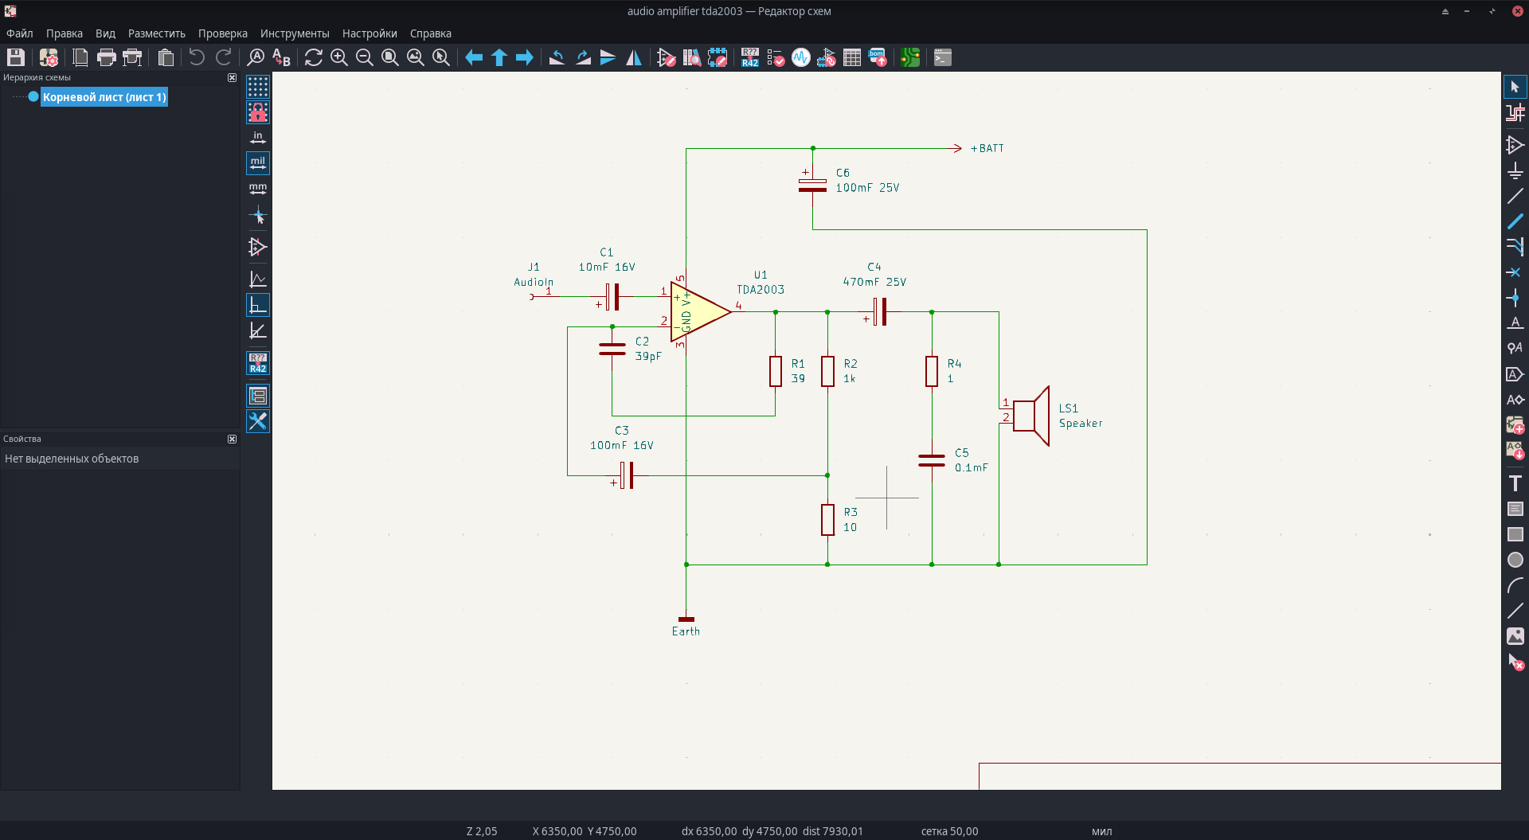Open the symbol editor
This screenshot has width=1529, height=840.
pos(667,57)
